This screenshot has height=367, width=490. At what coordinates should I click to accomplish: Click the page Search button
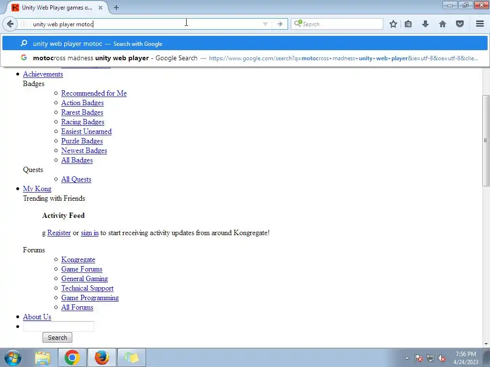pos(57,337)
